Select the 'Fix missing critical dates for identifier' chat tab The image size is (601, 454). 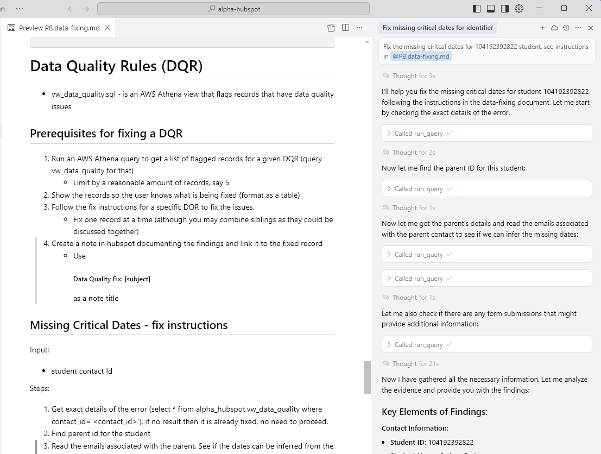(438, 28)
